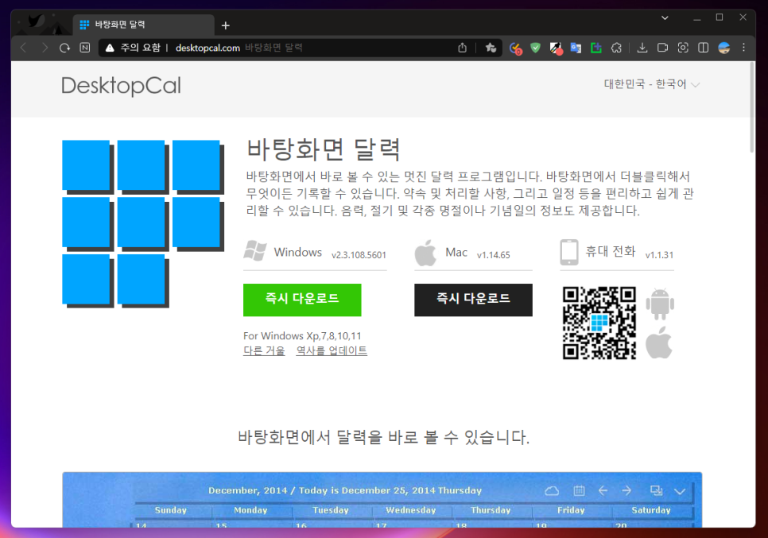The height and width of the screenshot is (538, 768).
Task: Click the page vertical scrollbar
Action: (752, 108)
